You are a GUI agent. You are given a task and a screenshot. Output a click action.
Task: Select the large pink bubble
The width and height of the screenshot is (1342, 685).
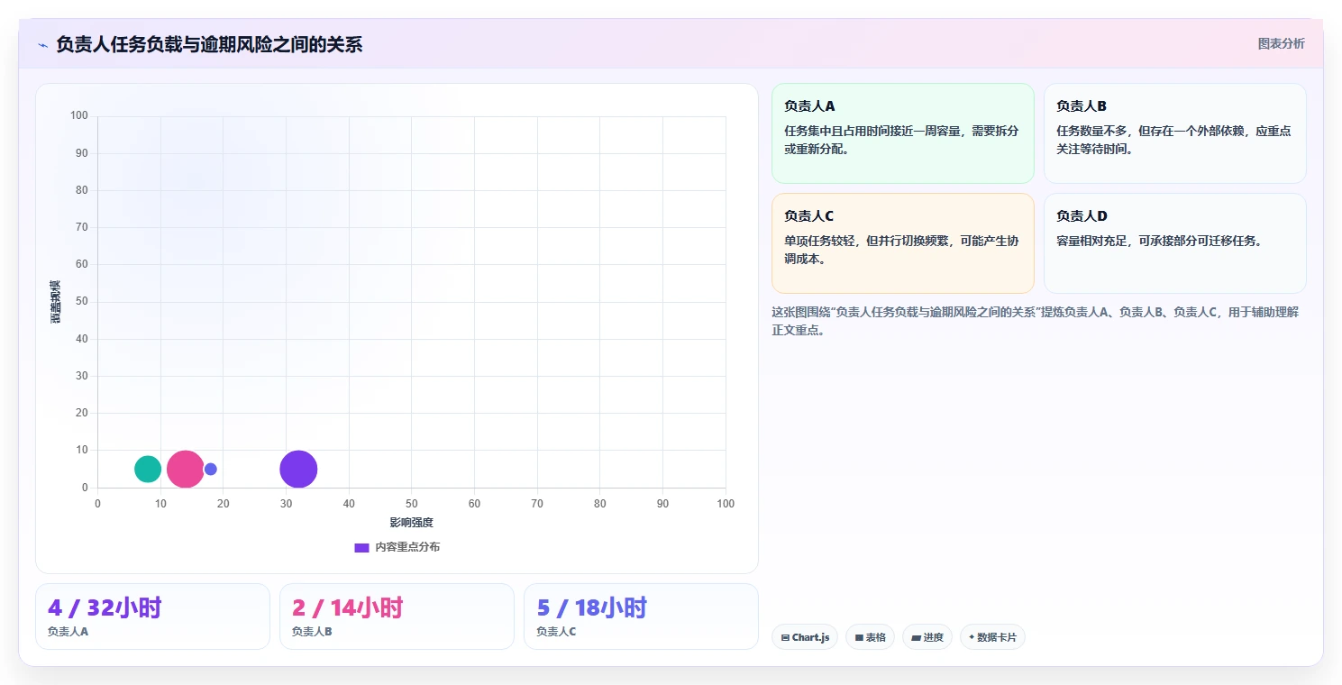(x=185, y=469)
